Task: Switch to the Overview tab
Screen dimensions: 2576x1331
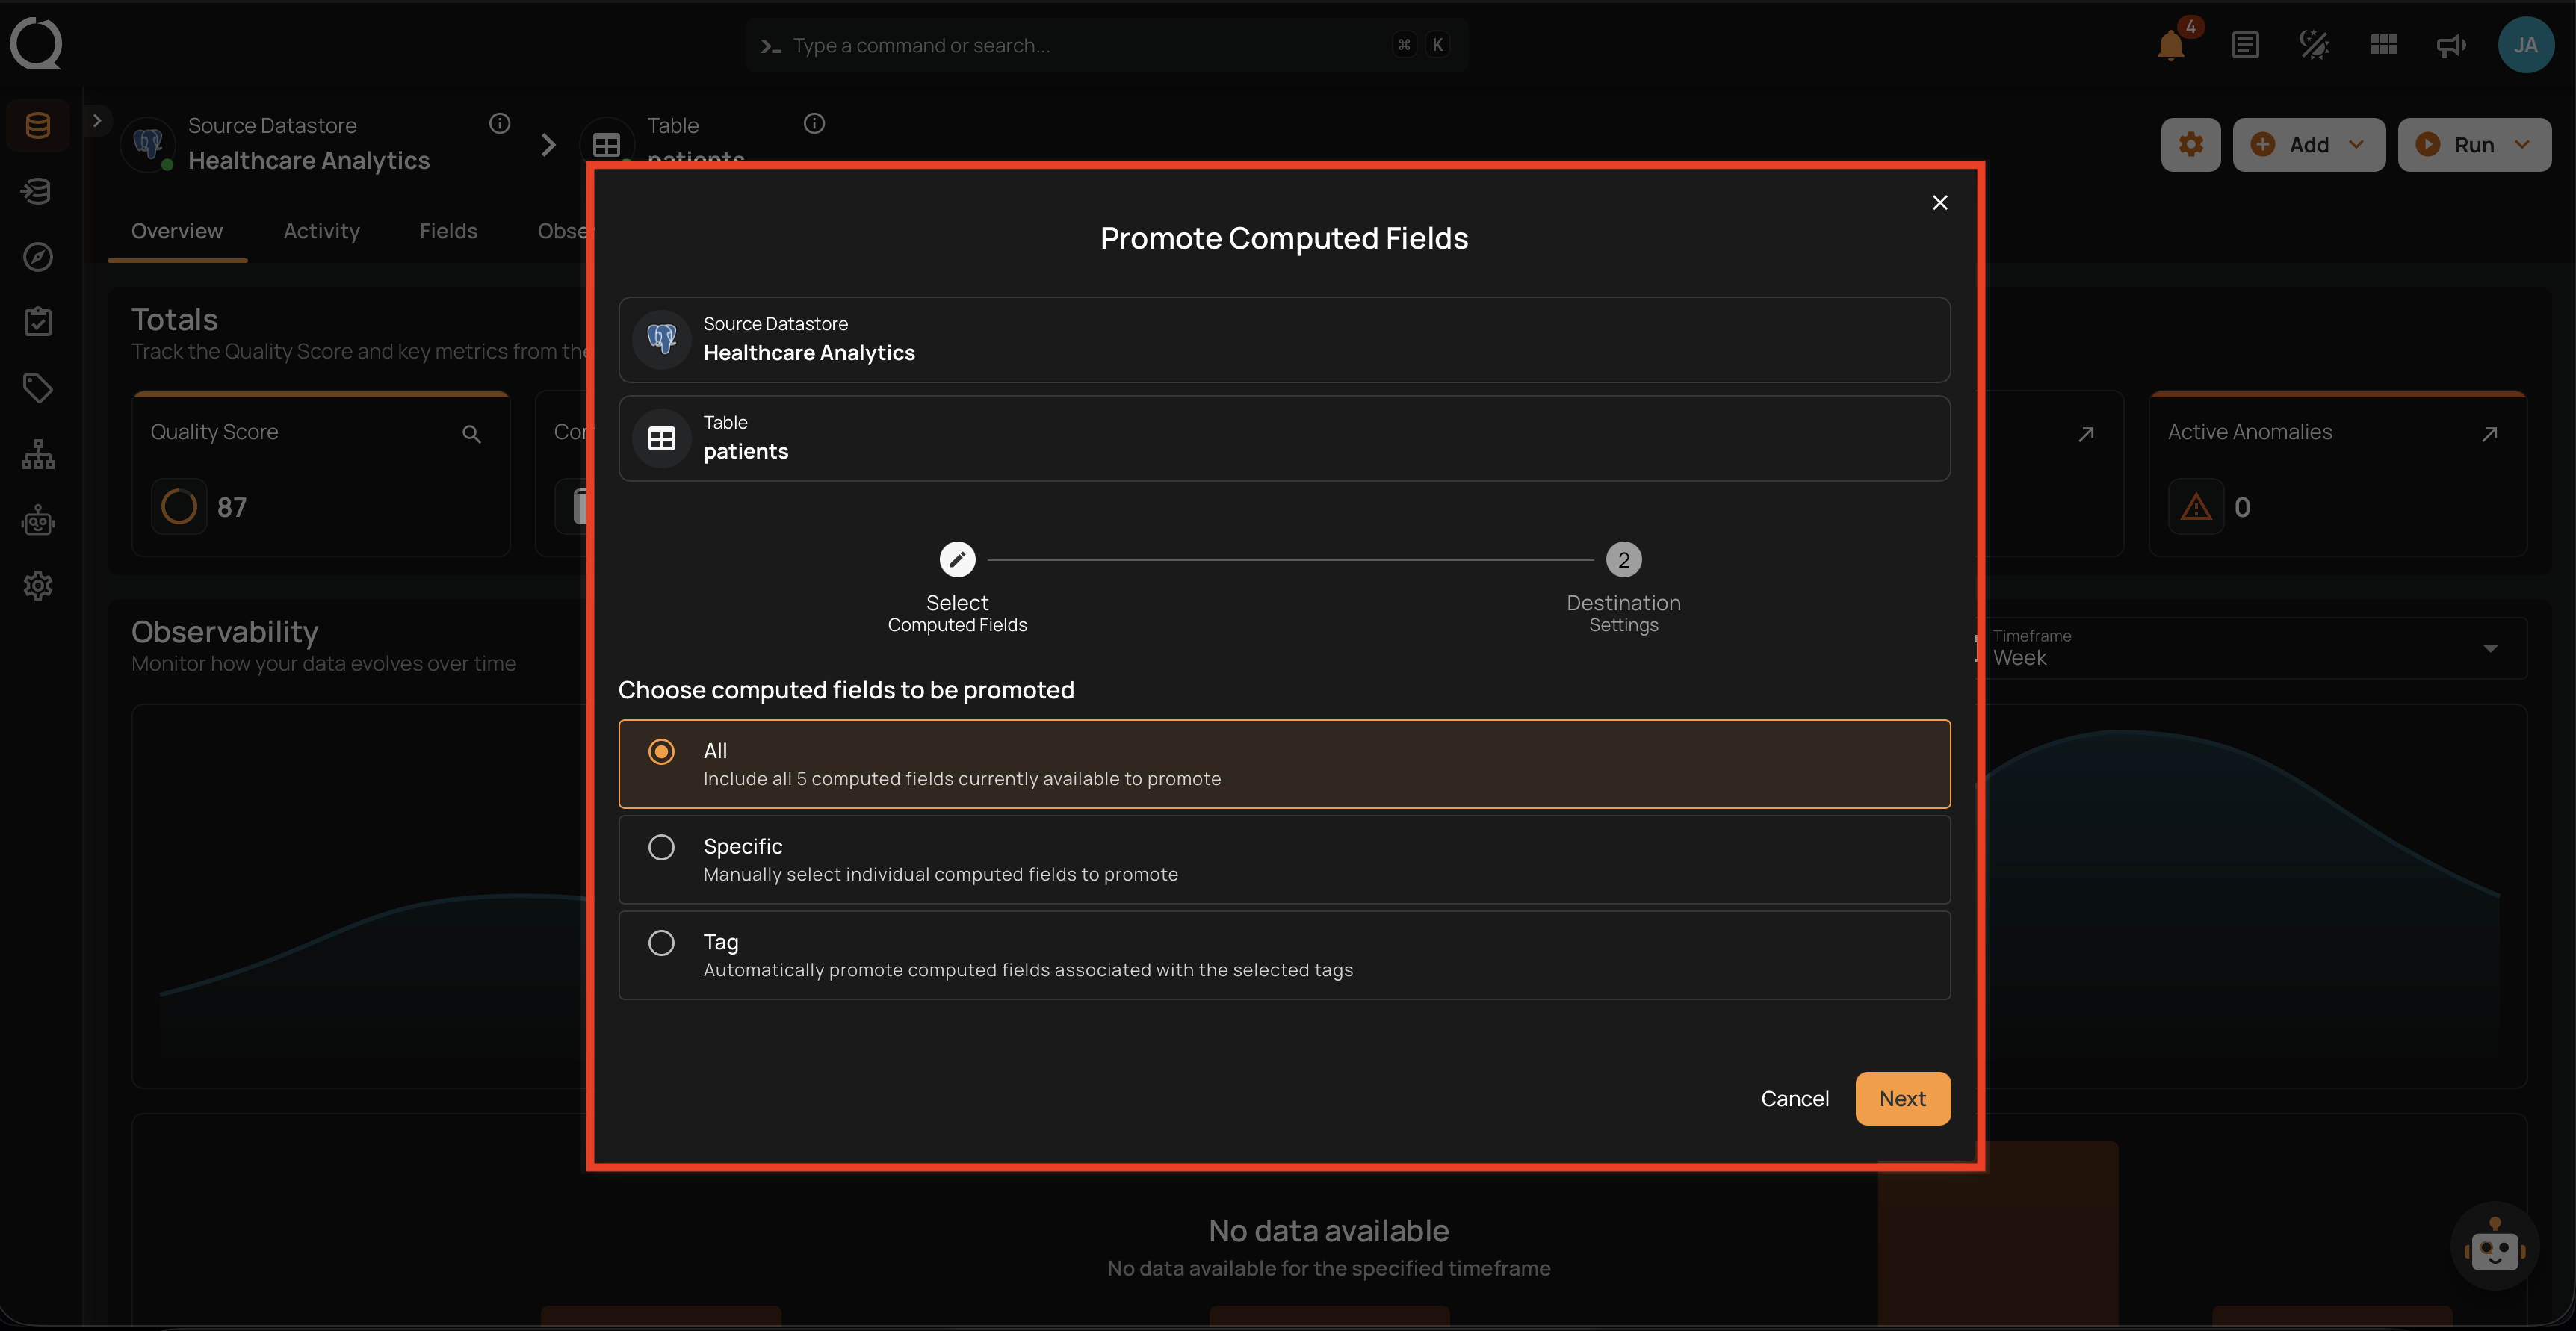Action: pyautogui.click(x=177, y=231)
